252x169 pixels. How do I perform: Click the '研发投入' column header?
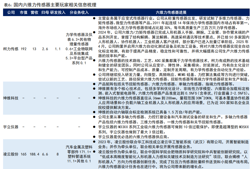(x=58, y=12)
